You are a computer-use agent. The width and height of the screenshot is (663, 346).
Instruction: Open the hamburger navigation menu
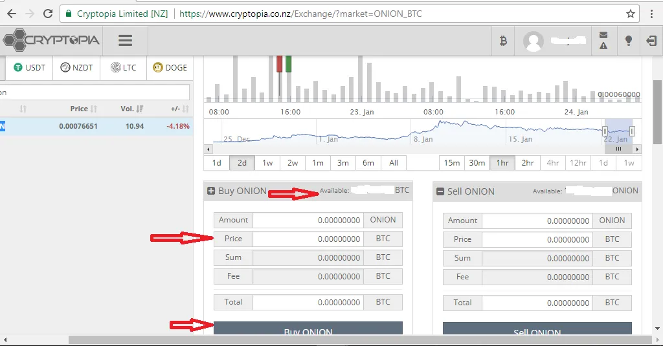pos(125,41)
